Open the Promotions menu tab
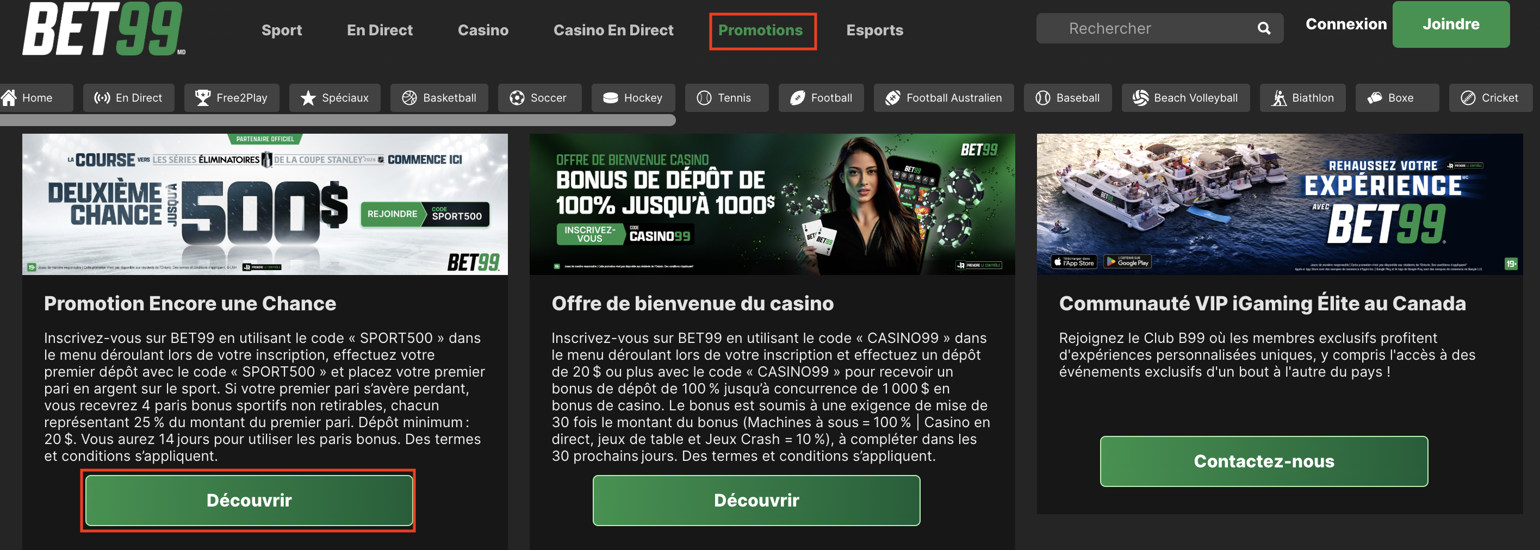Viewport: 1540px width, 550px height. [x=760, y=30]
